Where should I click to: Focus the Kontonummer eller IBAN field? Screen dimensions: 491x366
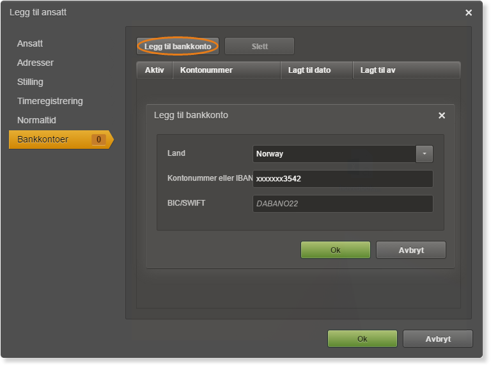tap(343, 179)
